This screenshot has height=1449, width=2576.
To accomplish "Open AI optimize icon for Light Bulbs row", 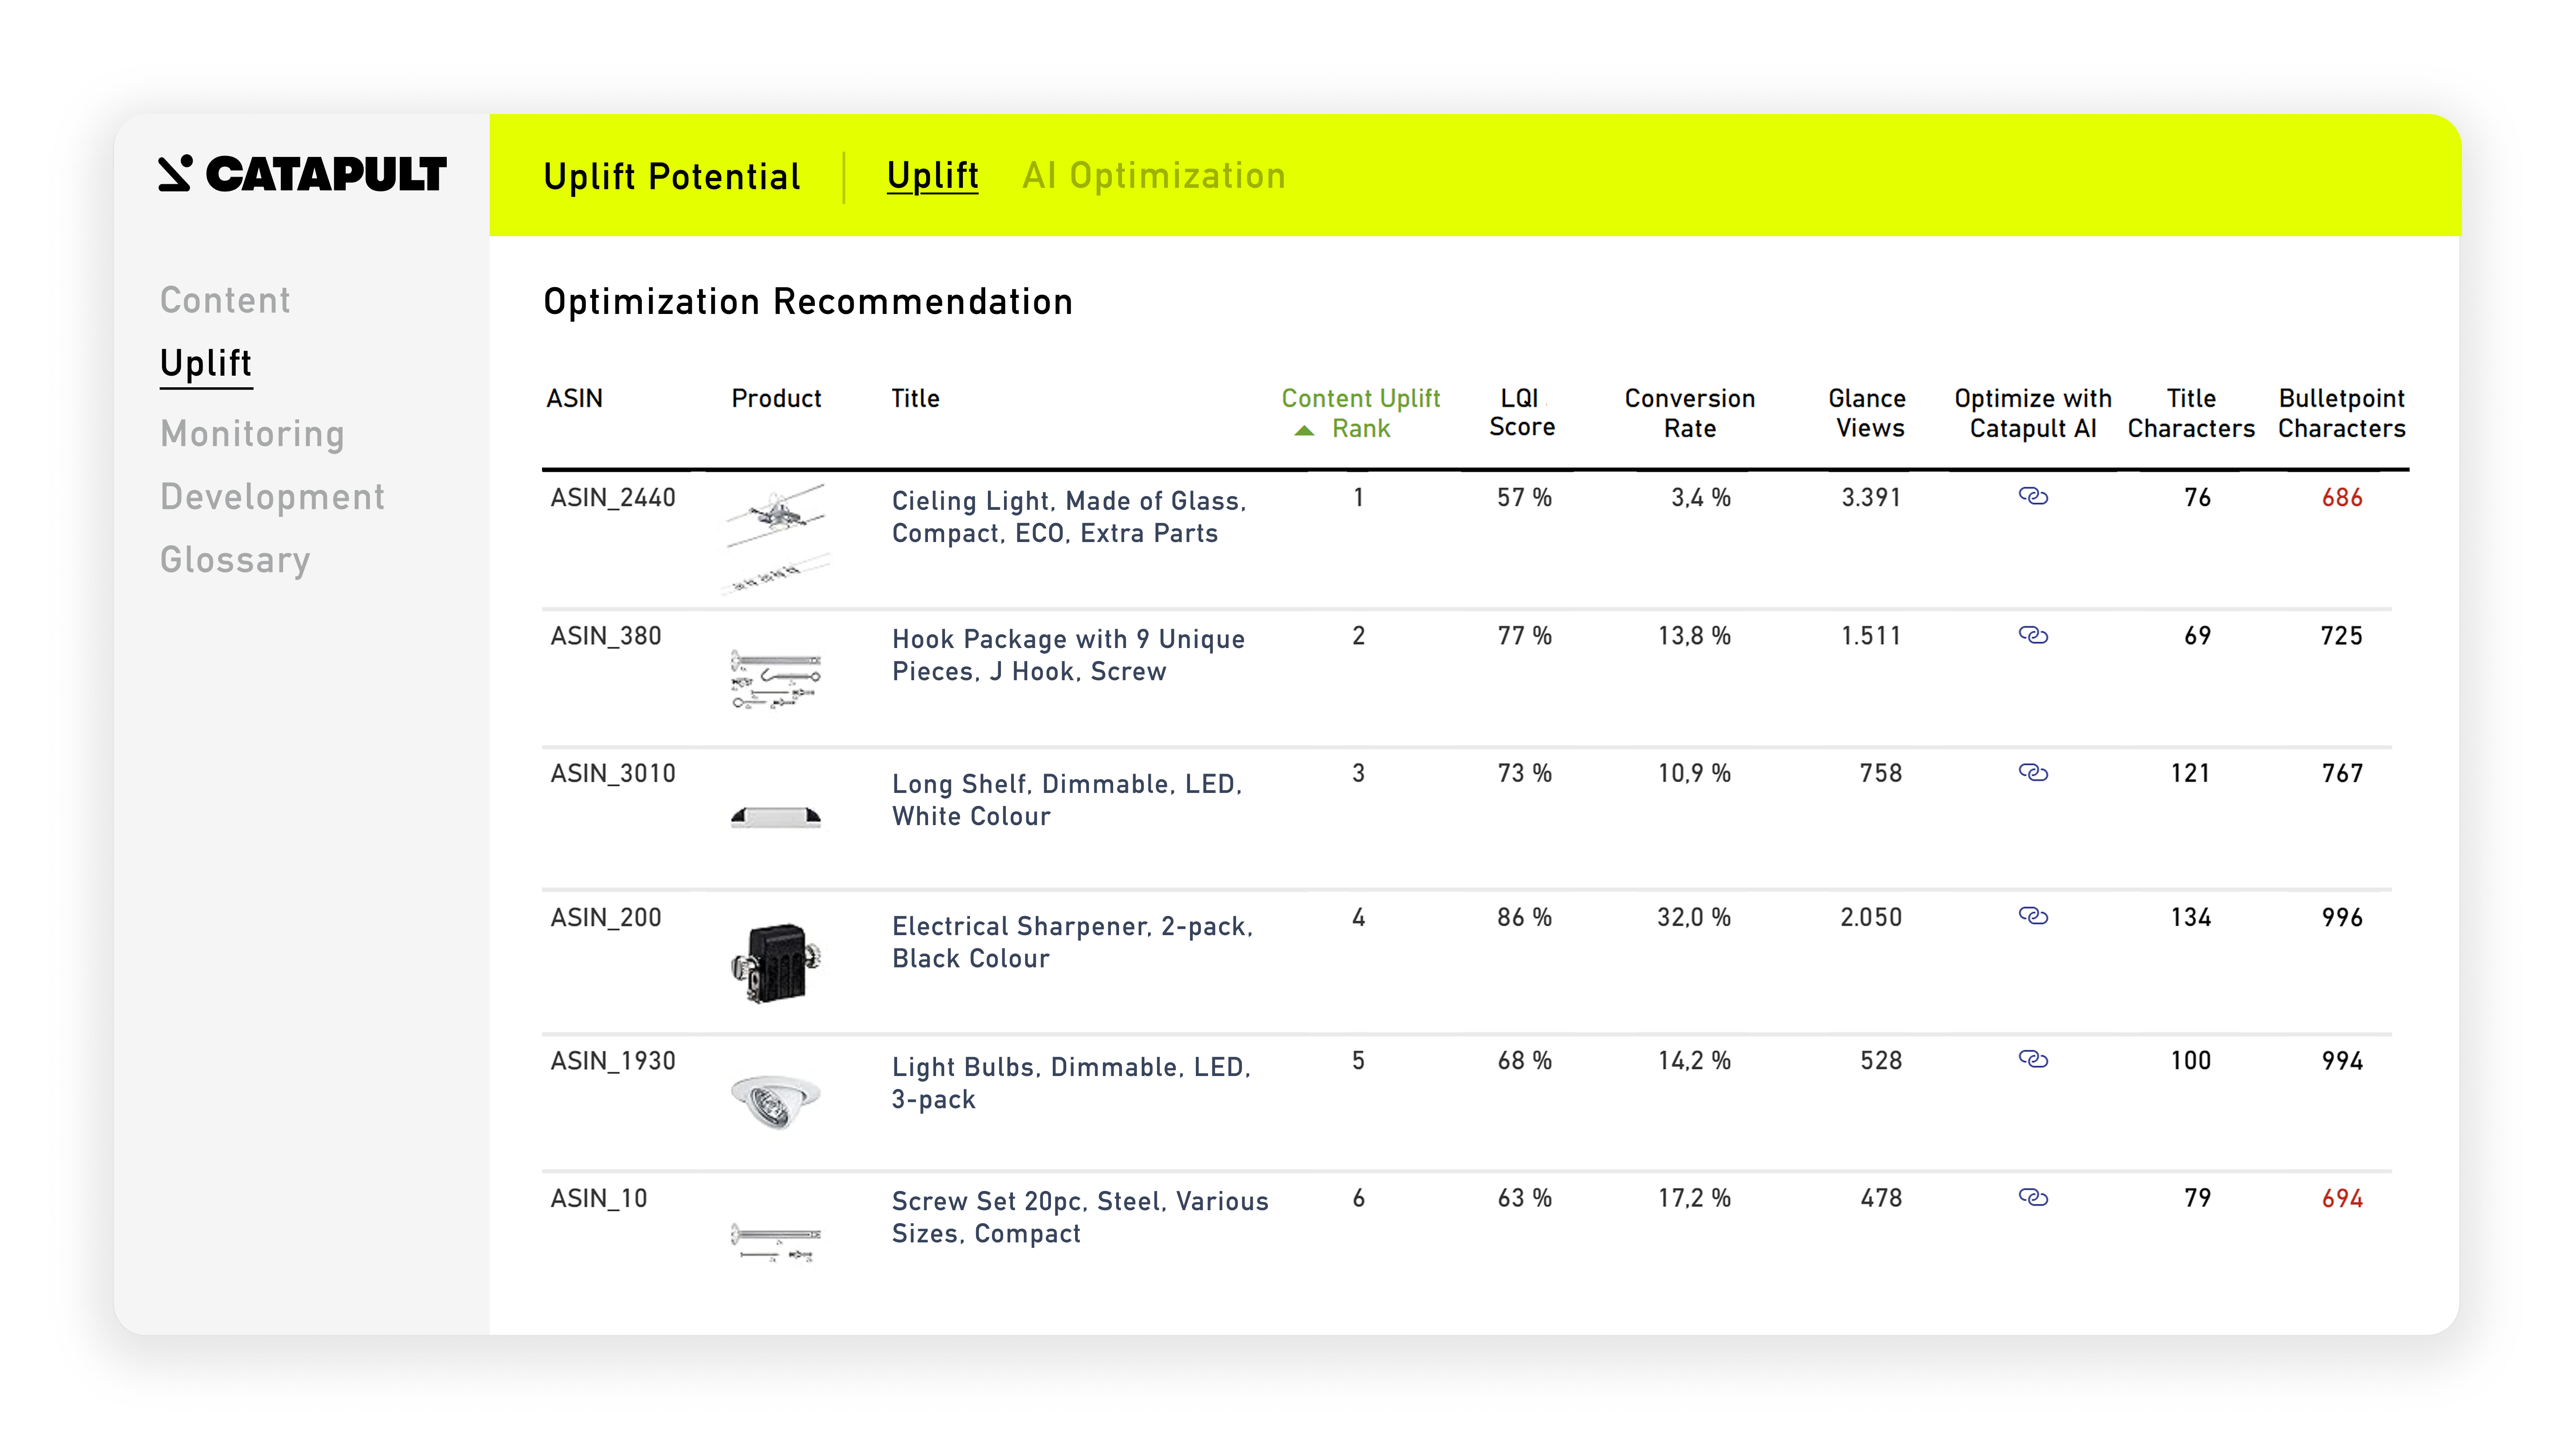I will coord(2032,1059).
